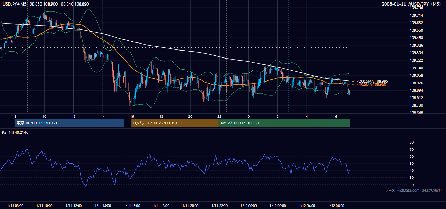Viewport: 446px width, 209px height.
Task: Click price axis label 109.632
Action: pyautogui.click(x=416, y=23)
